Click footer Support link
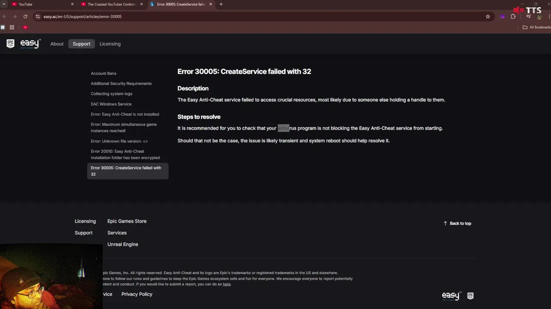This screenshot has height=309, width=551. click(x=84, y=233)
